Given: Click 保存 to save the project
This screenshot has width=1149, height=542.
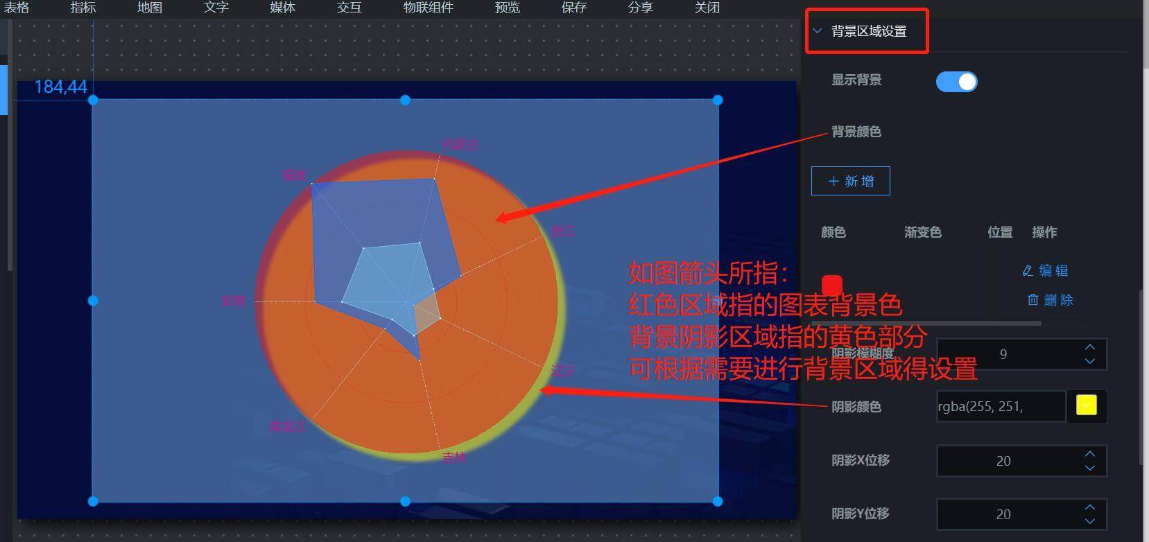Looking at the screenshot, I should point(574,8).
